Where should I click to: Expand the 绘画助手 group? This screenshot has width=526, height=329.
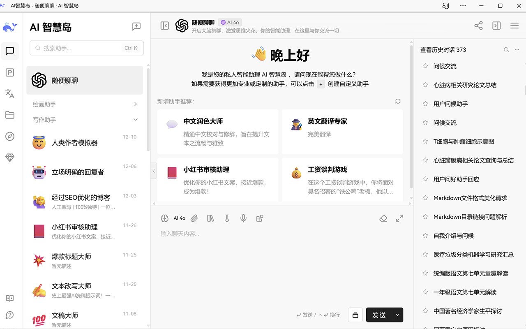[85, 104]
